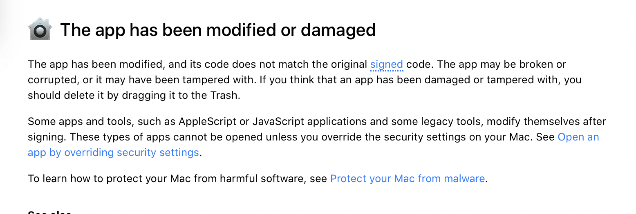The image size is (636, 214).
Task: Click the word 'AppleScript' in second paragraph
Action: [213, 122]
